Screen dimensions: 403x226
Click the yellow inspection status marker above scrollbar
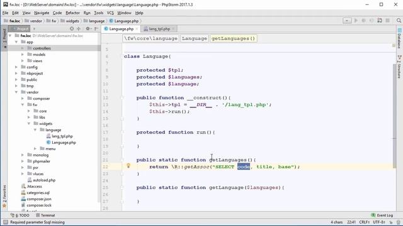tap(394, 46)
